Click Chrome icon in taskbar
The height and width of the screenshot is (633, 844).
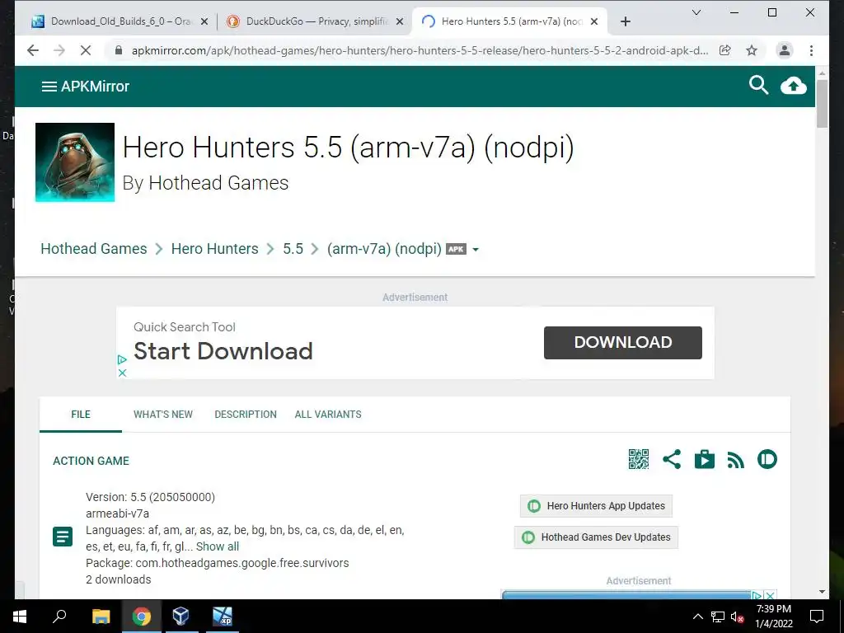141,617
